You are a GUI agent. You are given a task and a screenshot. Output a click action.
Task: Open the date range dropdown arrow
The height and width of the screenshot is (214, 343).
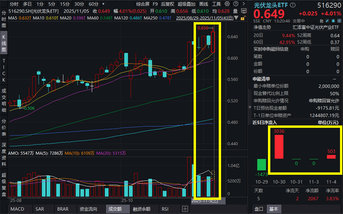236,17
